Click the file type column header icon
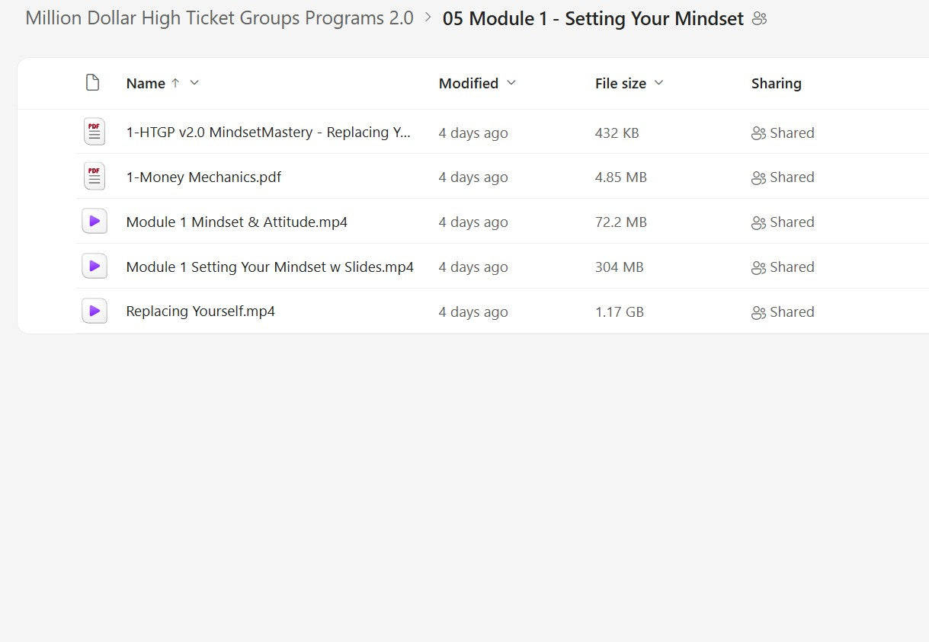This screenshot has height=642, width=929. click(x=93, y=83)
